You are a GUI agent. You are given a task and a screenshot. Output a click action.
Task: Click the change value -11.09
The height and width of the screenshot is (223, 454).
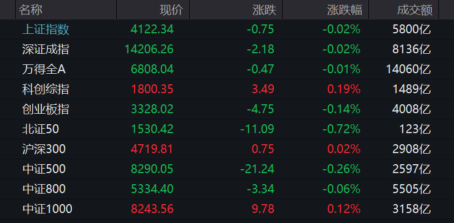[258, 129]
